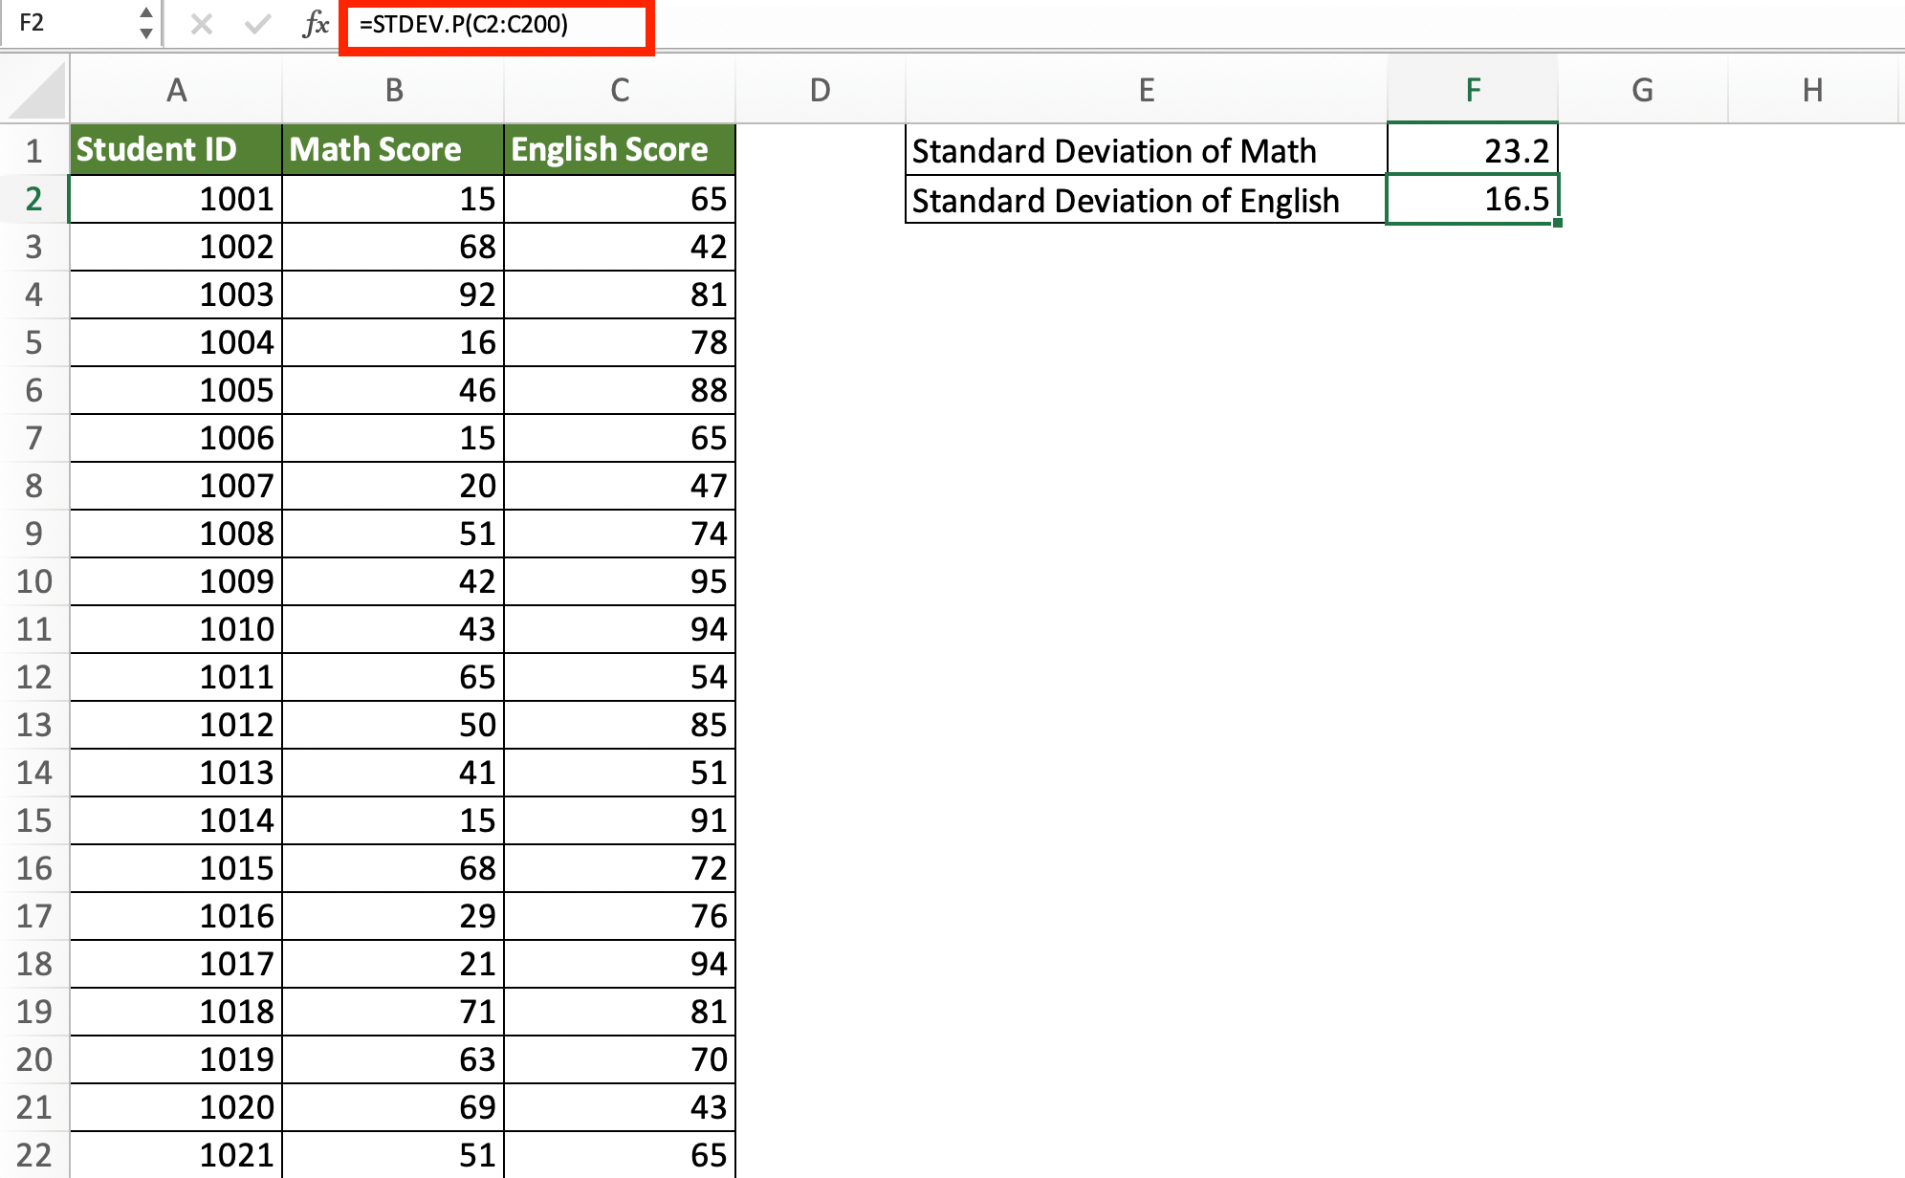This screenshot has width=1905, height=1178.
Task: Select the Math Score header cell
Action: click(x=393, y=149)
